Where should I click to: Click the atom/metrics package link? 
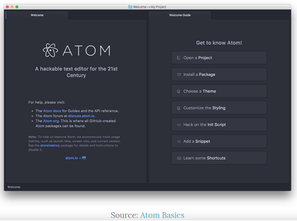pos(50,145)
